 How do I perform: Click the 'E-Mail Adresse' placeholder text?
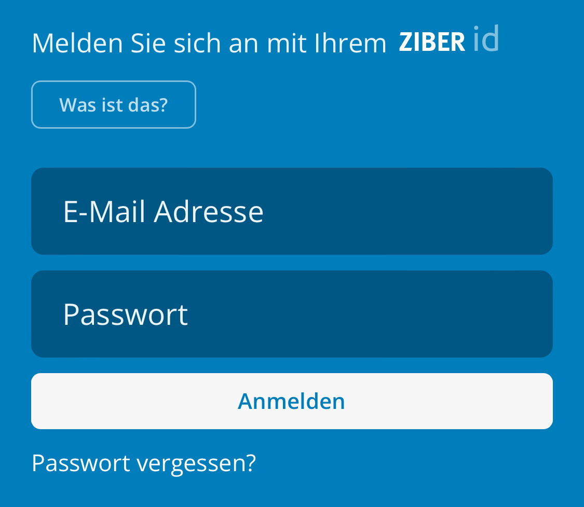[164, 212]
